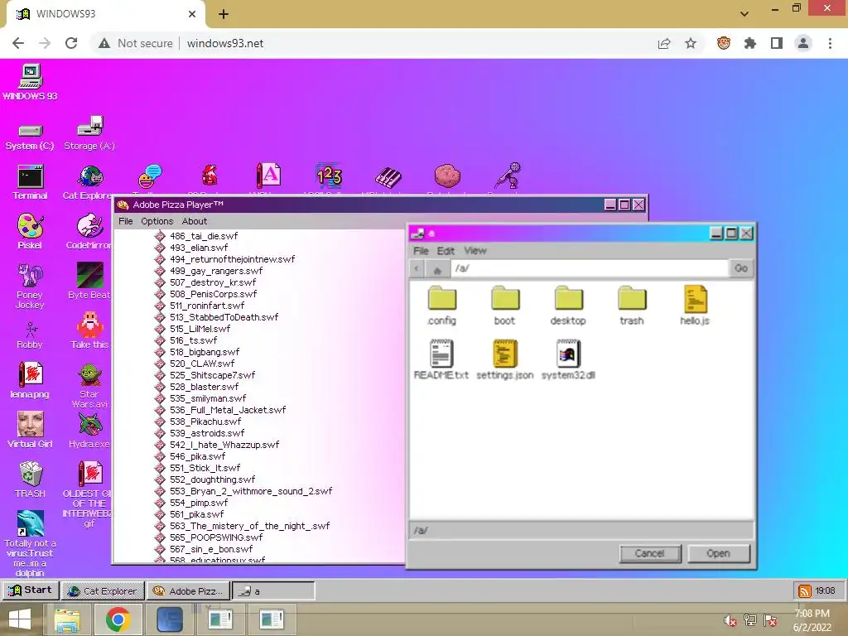Select 554_pimp.swf in the list
Image resolution: width=848 pixels, height=636 pixels.
coord(199,503)
